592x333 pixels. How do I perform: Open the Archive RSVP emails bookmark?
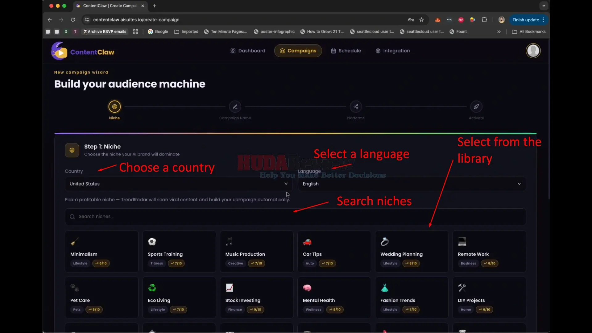pyautogui.click(x=105, y=31)
